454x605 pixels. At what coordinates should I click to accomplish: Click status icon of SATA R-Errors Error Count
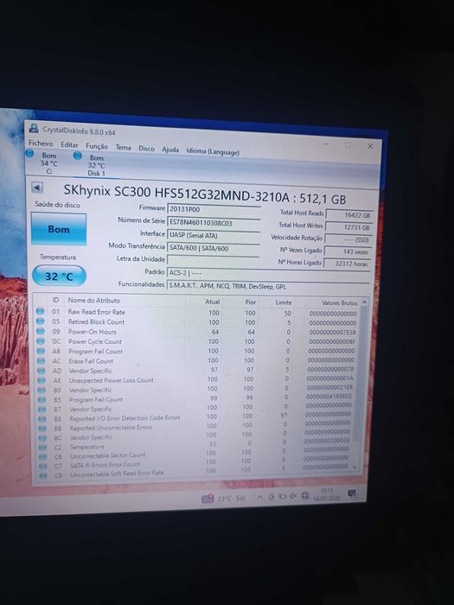(43, 466)
